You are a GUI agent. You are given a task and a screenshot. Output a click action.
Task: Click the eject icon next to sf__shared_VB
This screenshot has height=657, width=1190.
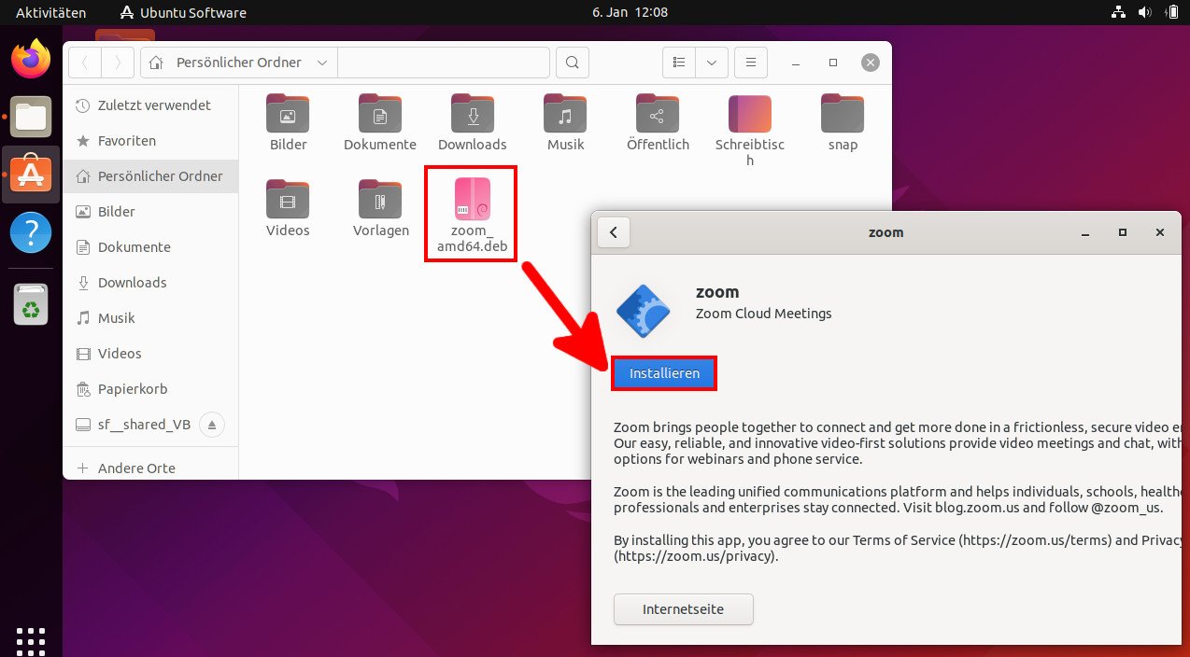(210, 425)
